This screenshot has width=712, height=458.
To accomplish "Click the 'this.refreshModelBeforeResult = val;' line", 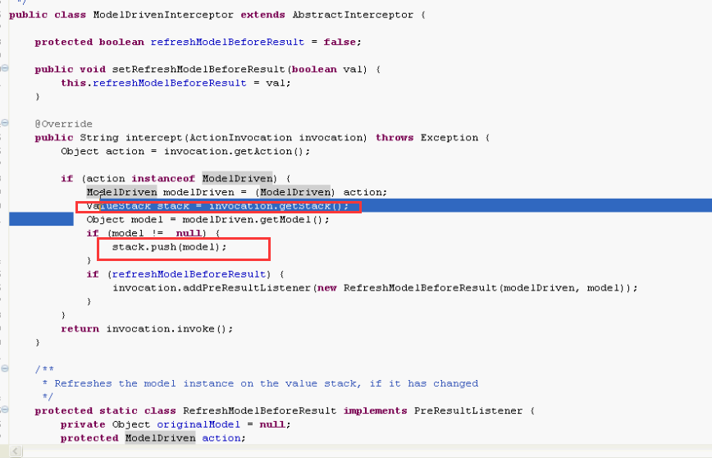I will pos(176,83).
